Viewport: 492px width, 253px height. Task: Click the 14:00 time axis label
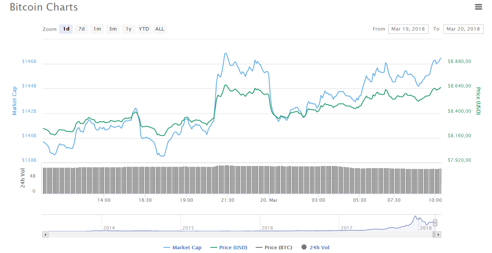104,200
